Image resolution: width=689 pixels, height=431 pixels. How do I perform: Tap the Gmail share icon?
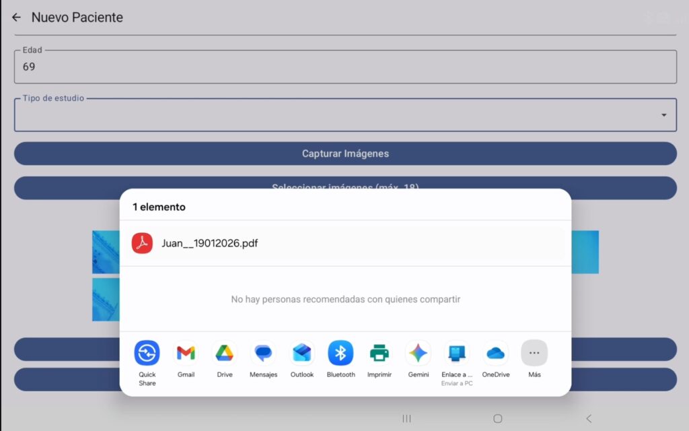coord(186,353)
